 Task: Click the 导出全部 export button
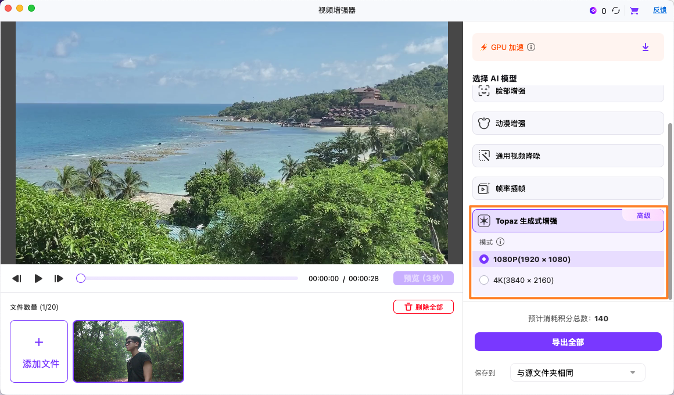568,342
